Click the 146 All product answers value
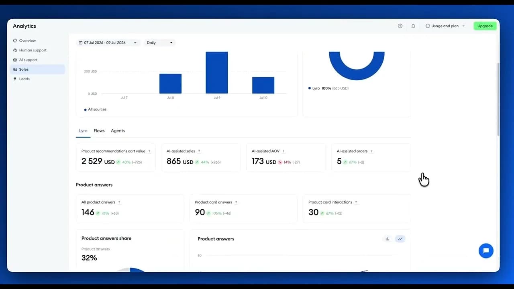Viewport: 514px width, 289px height. [x=88, y=212]
